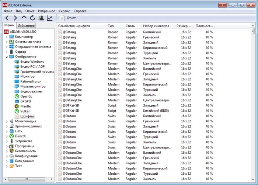Switch to the Меню tab
258x185 pixels.
pyautogui.click(x=9, y=25)
